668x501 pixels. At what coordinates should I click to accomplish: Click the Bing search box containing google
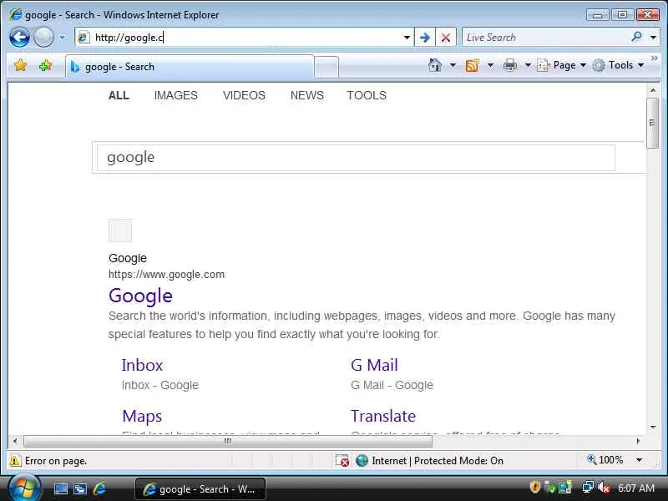point(356,158)
